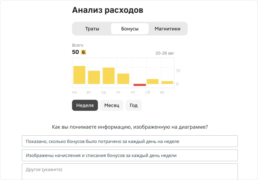Click the red Friday bar
This screenshot has height=180, width=258.
[139, 85]
